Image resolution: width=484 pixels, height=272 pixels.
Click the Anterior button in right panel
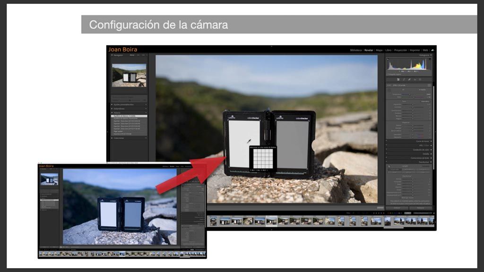click(x=398, y=208)
